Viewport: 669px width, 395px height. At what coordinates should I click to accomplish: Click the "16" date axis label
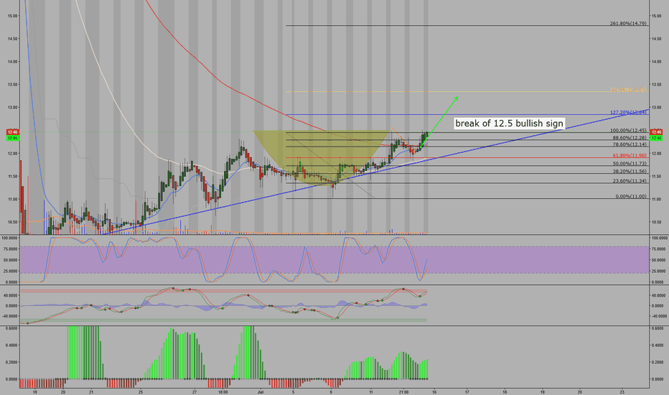point(434,391)
